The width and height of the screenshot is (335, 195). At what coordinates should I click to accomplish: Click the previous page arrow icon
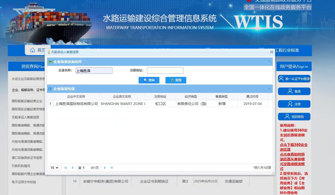(72, 167)
